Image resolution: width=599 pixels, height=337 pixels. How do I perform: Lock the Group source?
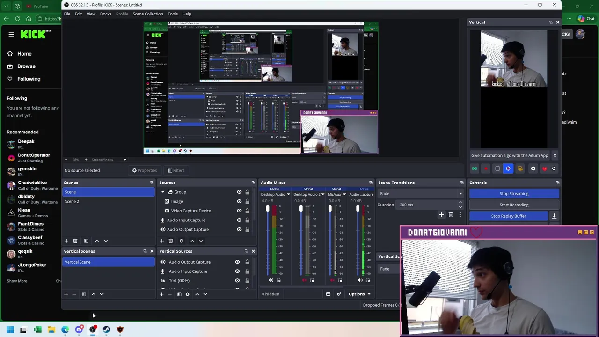tap(247, 192)
